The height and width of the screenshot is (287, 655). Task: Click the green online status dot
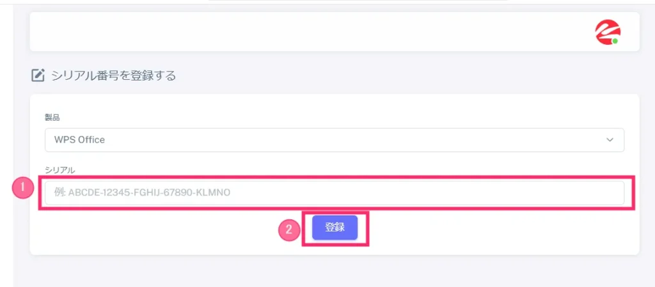(x=615, y=41)
